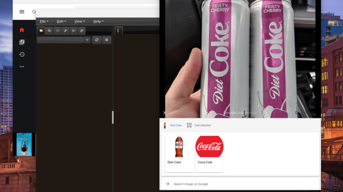Open the folder files tab icon
This screenshot has width=343, height=192.
pos(41,31)
